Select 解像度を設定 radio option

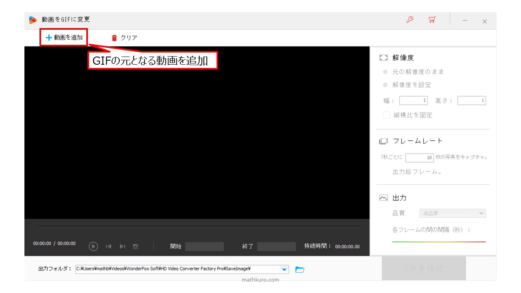click(x=385, y=85)
